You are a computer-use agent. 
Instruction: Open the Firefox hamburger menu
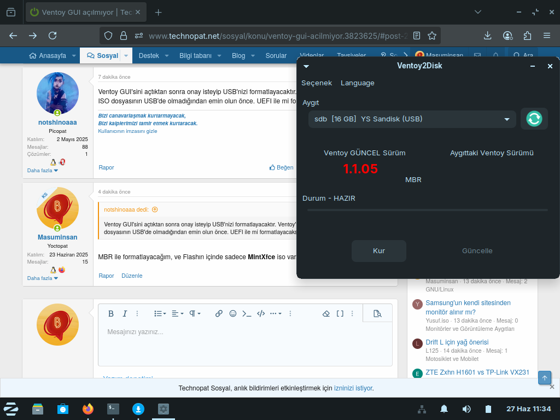547,36
